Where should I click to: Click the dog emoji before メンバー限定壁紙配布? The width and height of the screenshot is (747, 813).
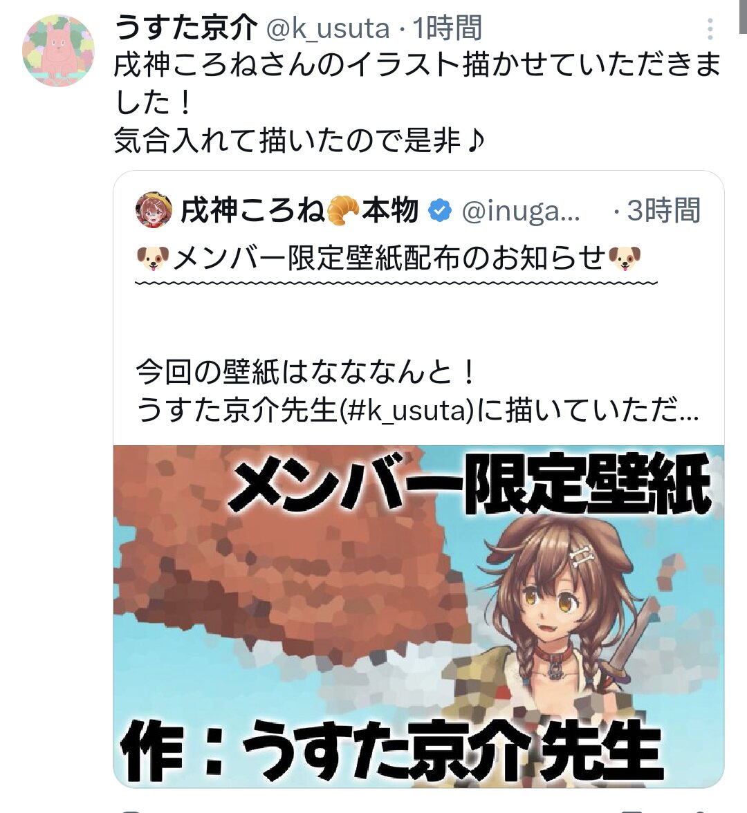tap(152, 258)
